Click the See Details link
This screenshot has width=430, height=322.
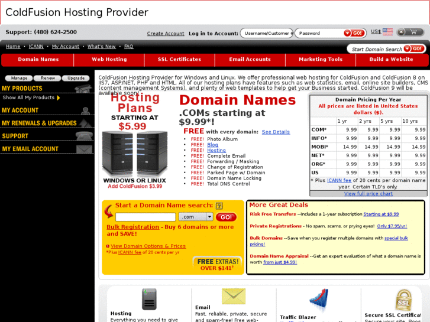[x=276, y=132]
